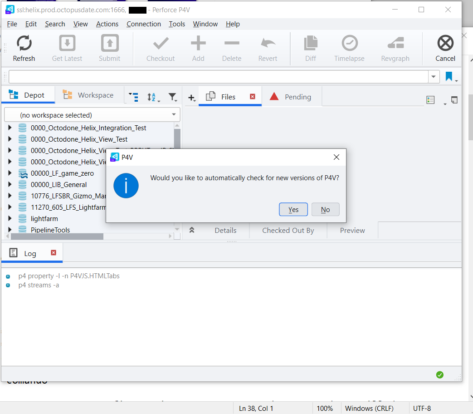473x414 pixels.
Task: Click the Submit toolbar icon
Action: [109, 43]
